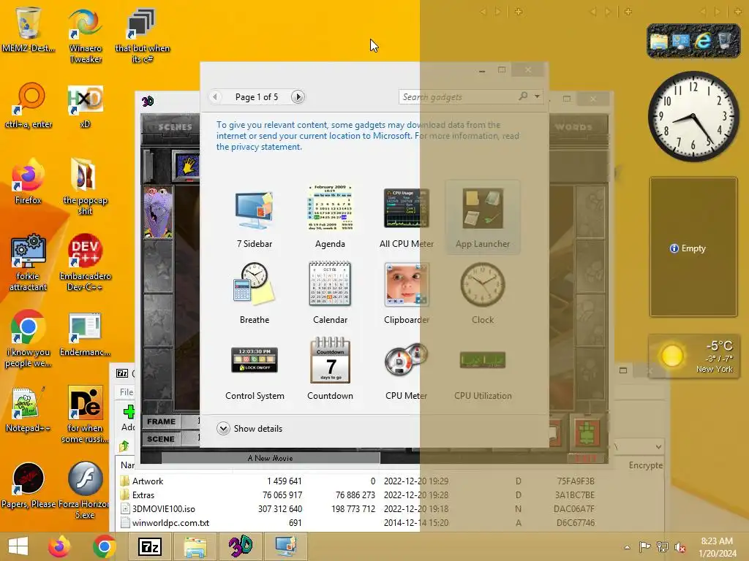This screenshot has width=749, height=561.
Task: Select 3DMOVIE100.iso in 7-Zip
Action: 163,509
